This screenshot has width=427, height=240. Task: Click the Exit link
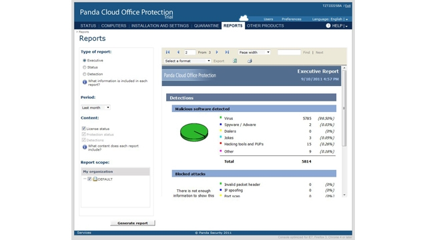click(x=348, y=6)
